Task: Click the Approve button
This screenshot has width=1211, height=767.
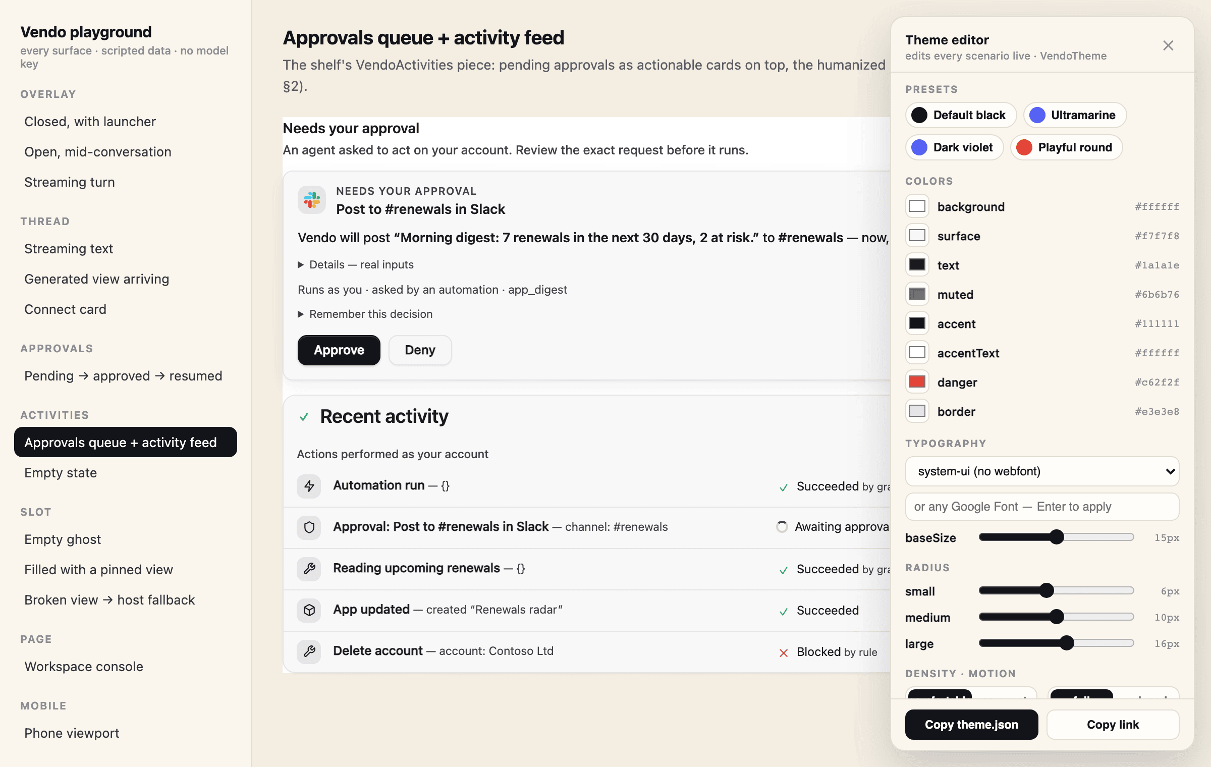Action: coord(339,350)
